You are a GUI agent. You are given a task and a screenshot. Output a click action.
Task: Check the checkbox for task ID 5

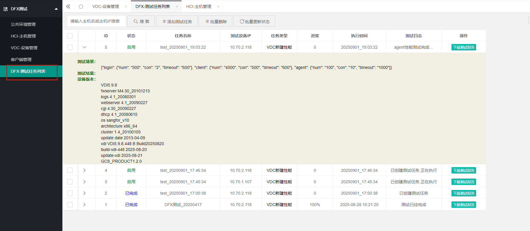coord(70,47)
